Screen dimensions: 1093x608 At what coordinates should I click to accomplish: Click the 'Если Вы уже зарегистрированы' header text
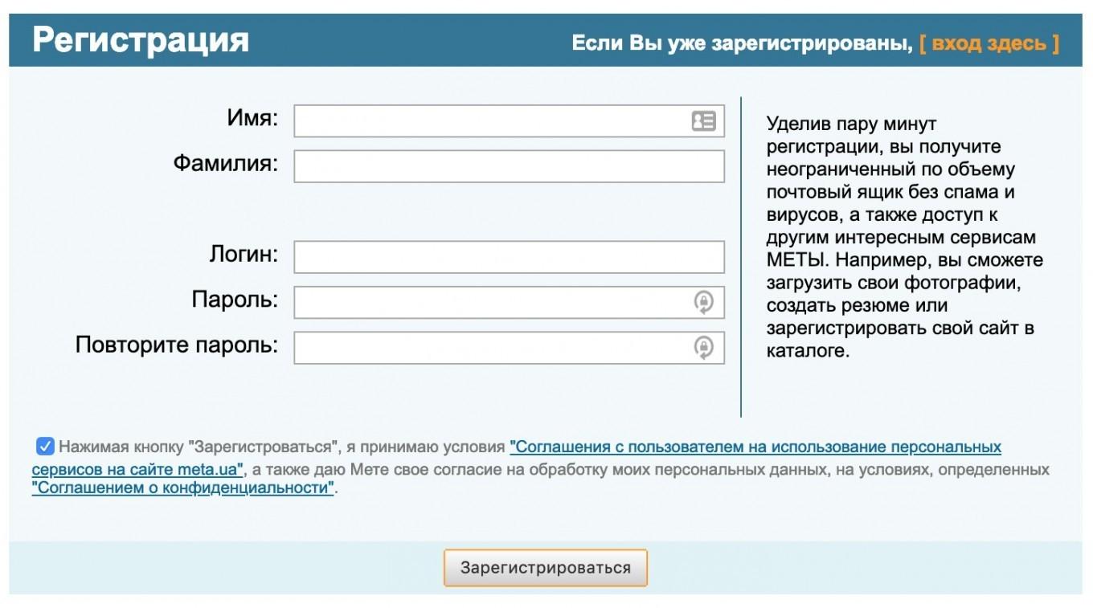(741, 43)
